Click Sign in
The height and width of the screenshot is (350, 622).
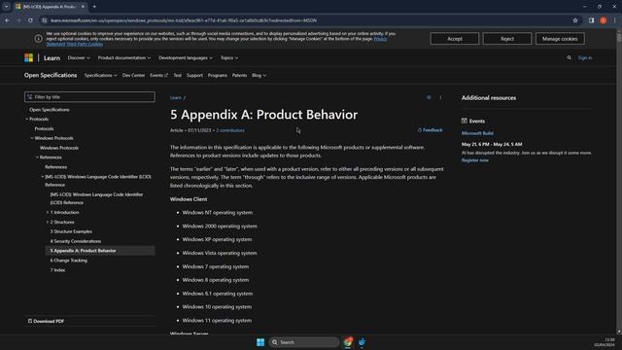tap(585, 58)
